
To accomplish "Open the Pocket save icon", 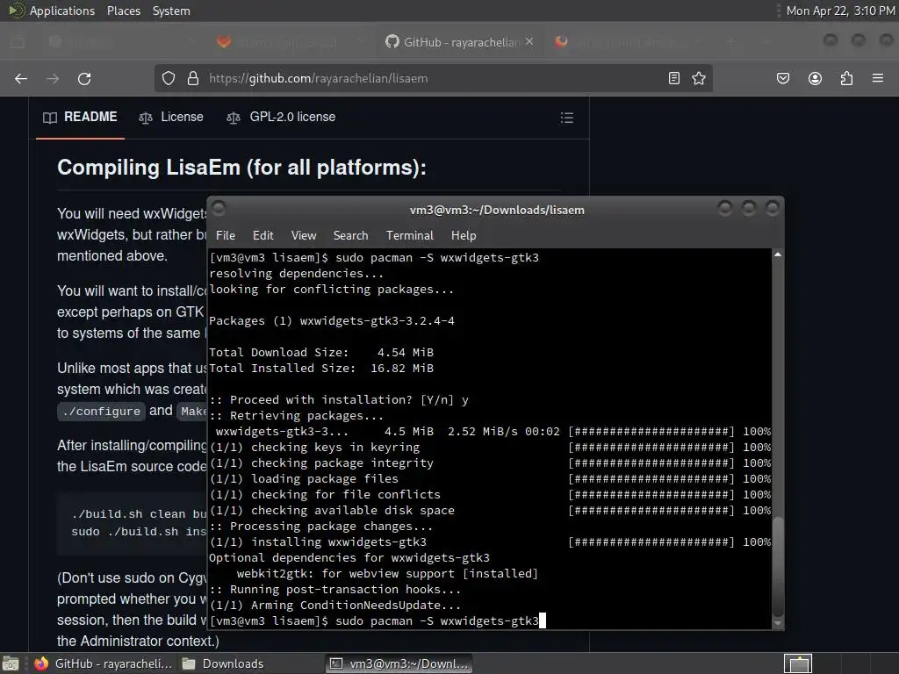I will tap(782, 78).
